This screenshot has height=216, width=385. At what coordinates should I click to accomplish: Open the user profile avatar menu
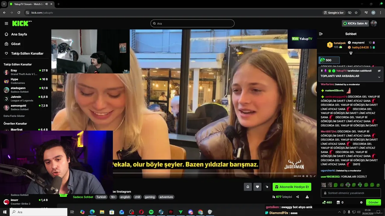click(374, 23)
